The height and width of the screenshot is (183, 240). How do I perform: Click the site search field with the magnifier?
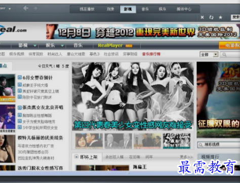pos(230,55)
